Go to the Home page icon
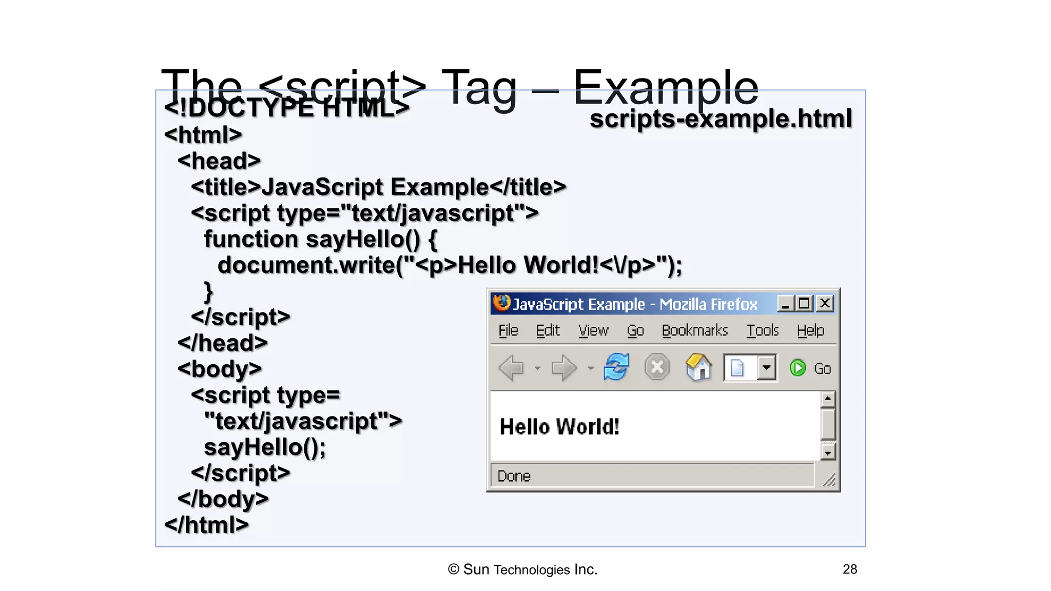 point(698,367)
